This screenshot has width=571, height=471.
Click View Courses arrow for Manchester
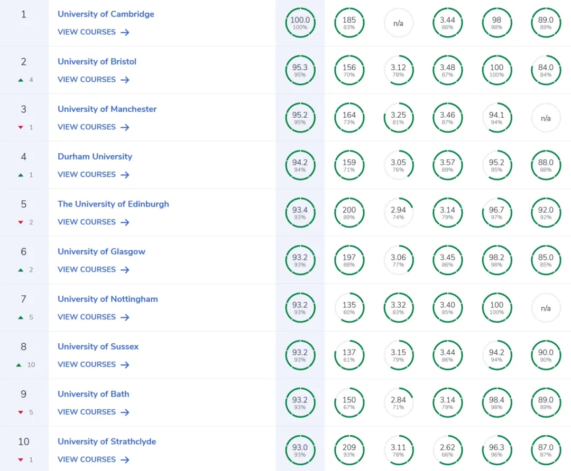point(125,127)
